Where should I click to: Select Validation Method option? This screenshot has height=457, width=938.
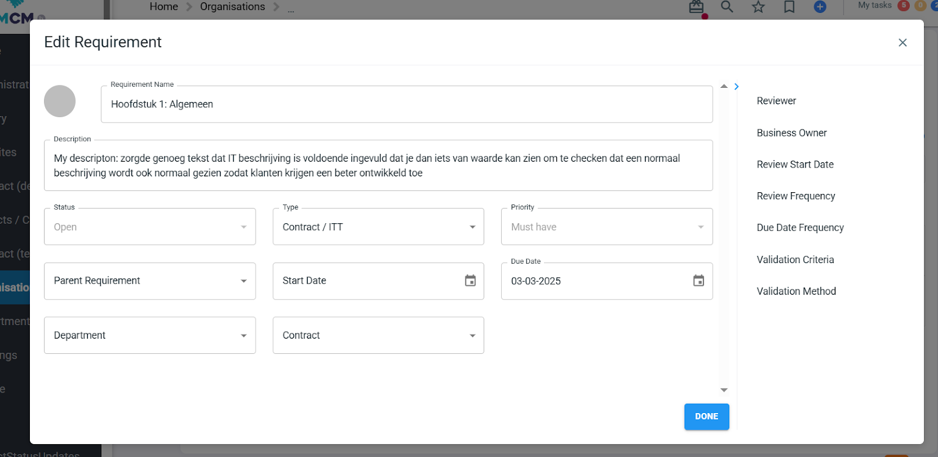[x=796, y=291]
